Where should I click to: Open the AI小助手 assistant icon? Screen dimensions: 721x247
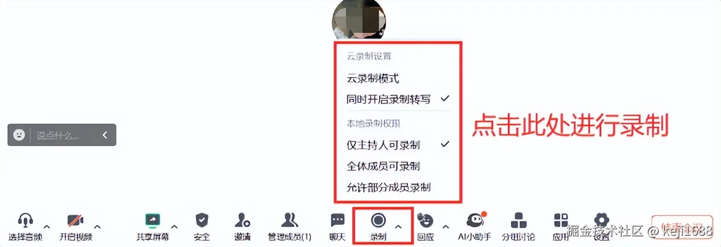(475, 221)
